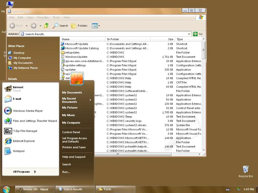Click the Forward arrow icon in toolbar
The image size is (258, 193).
(x=34, y=26)
